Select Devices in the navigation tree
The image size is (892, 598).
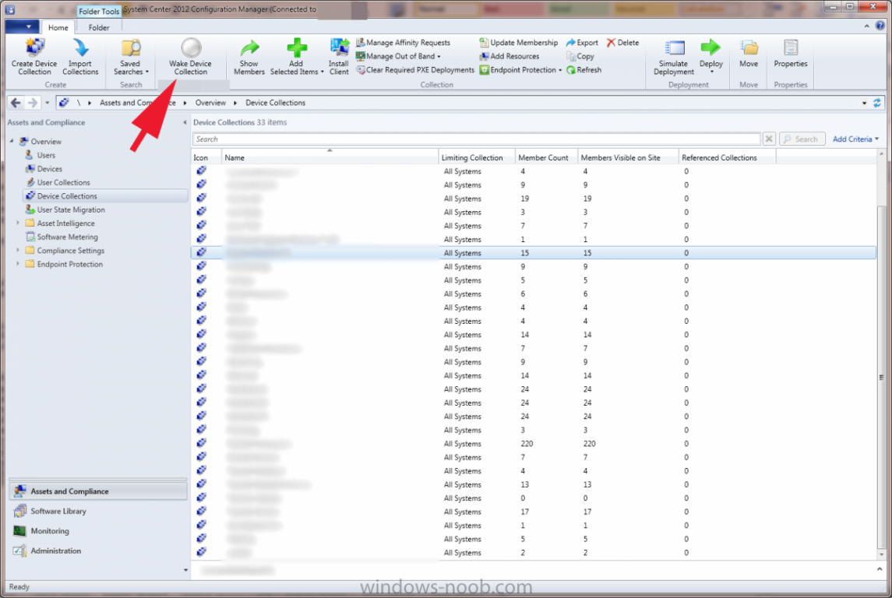[50, 169]
